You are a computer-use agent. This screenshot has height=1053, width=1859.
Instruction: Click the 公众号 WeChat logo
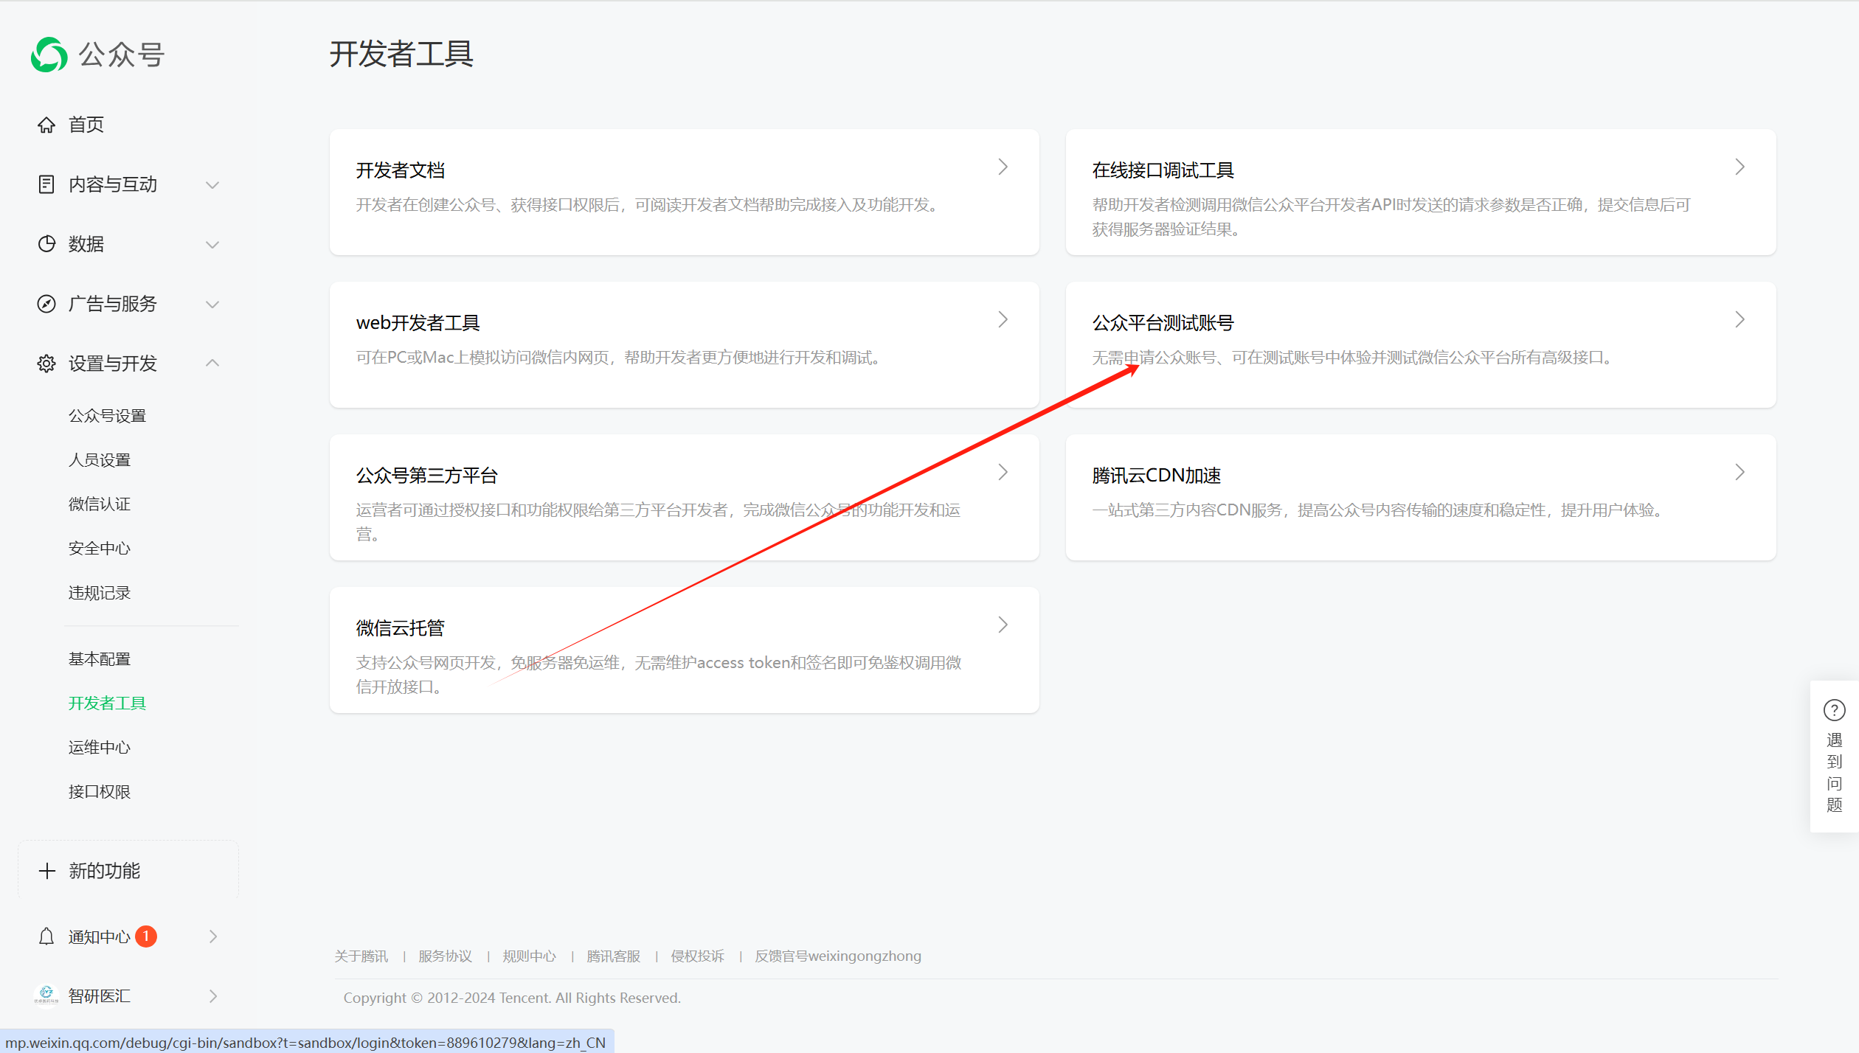point(47,54)
